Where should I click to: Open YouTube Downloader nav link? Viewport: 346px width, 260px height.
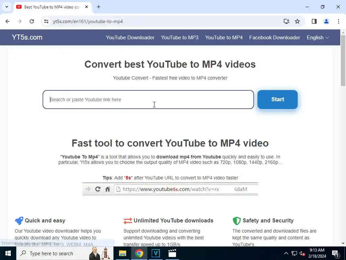pyautogui.click(x=130, y=38)
